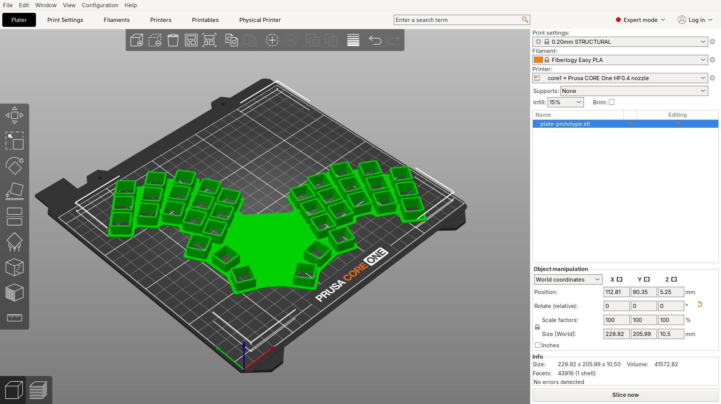Check the Inches checkbox
The height and width of the screenshot is (404, 721).
538,345
